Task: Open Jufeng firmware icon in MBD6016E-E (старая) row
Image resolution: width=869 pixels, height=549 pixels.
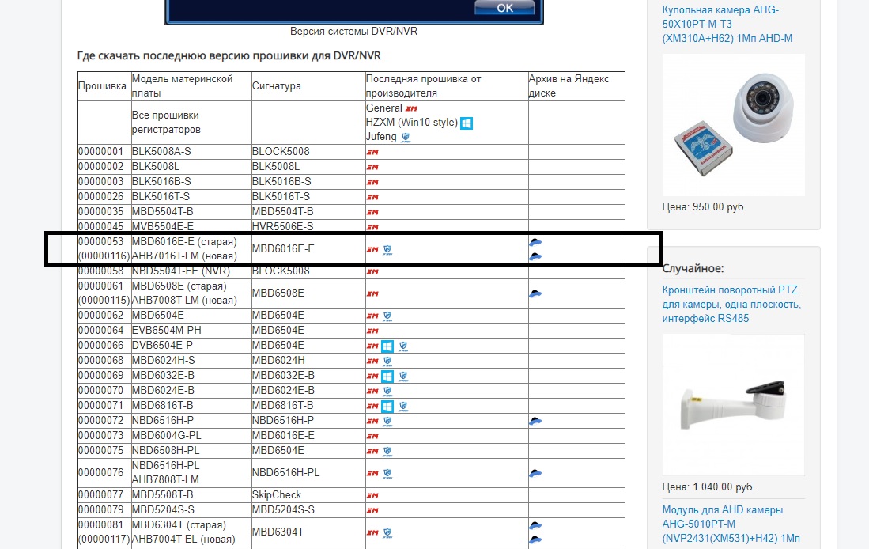Action: click(x=387, y=250)
